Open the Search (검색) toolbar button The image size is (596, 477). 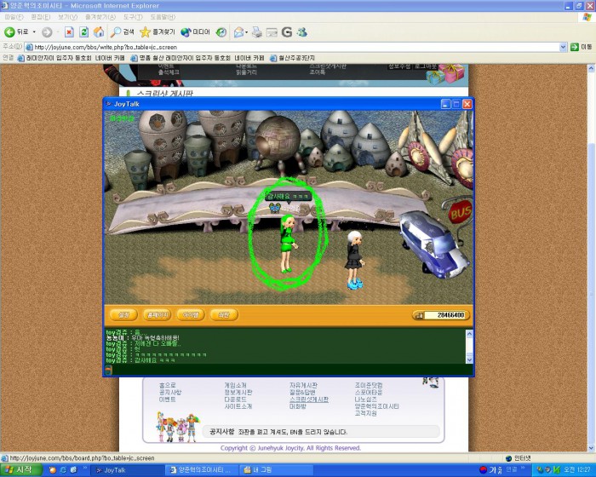pos(123,32)
